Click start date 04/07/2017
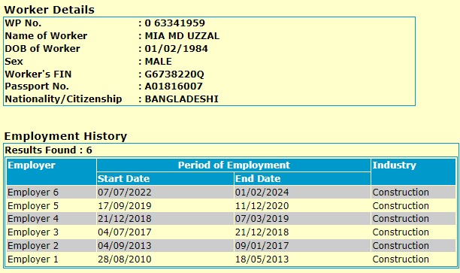 point(125,232)
